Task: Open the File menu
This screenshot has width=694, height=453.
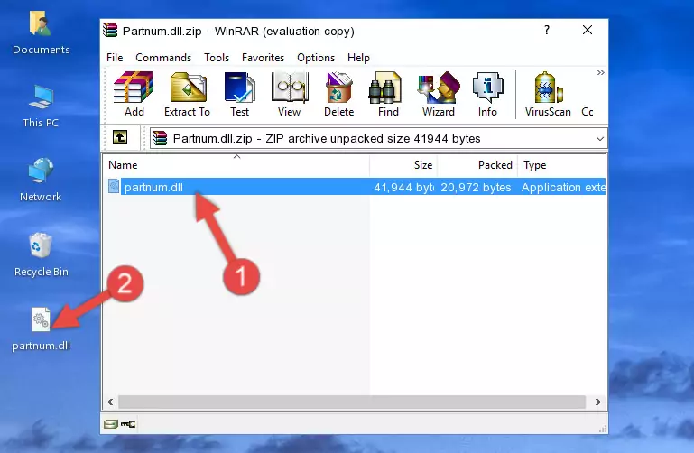Action: 115,58
